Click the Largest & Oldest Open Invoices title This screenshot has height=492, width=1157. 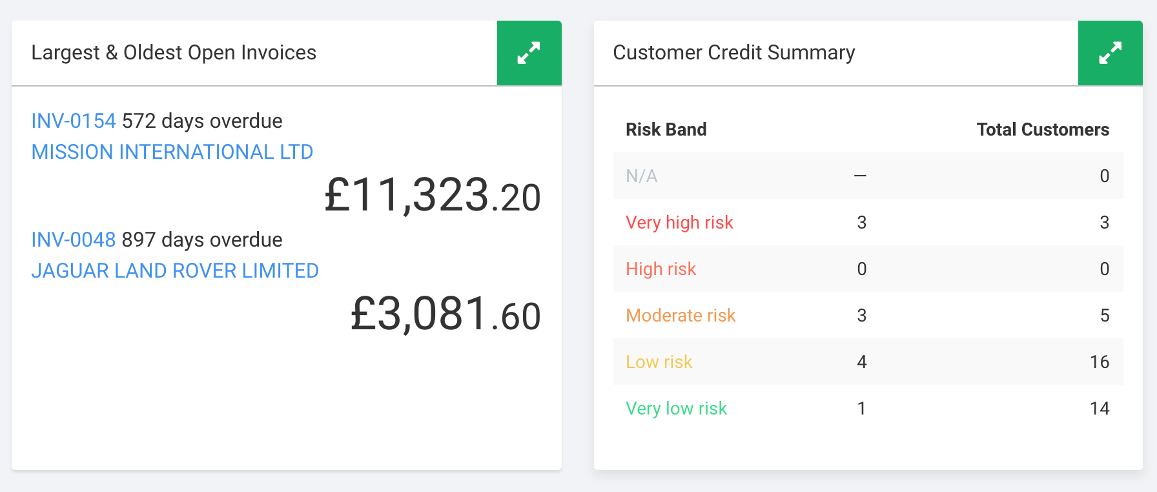174,52
